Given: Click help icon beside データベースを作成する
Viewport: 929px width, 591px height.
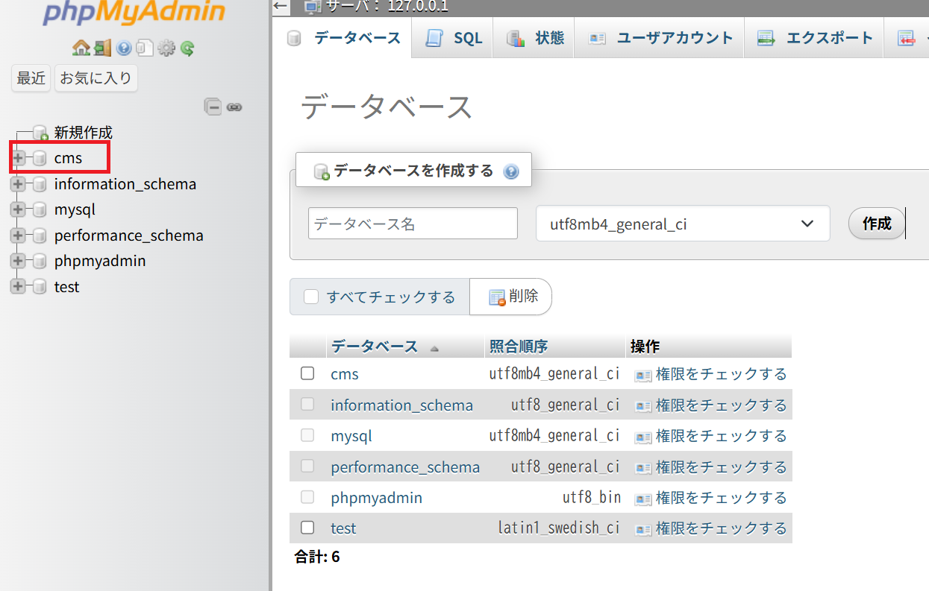Looking at the screenshot, I should tap(511, 171).
